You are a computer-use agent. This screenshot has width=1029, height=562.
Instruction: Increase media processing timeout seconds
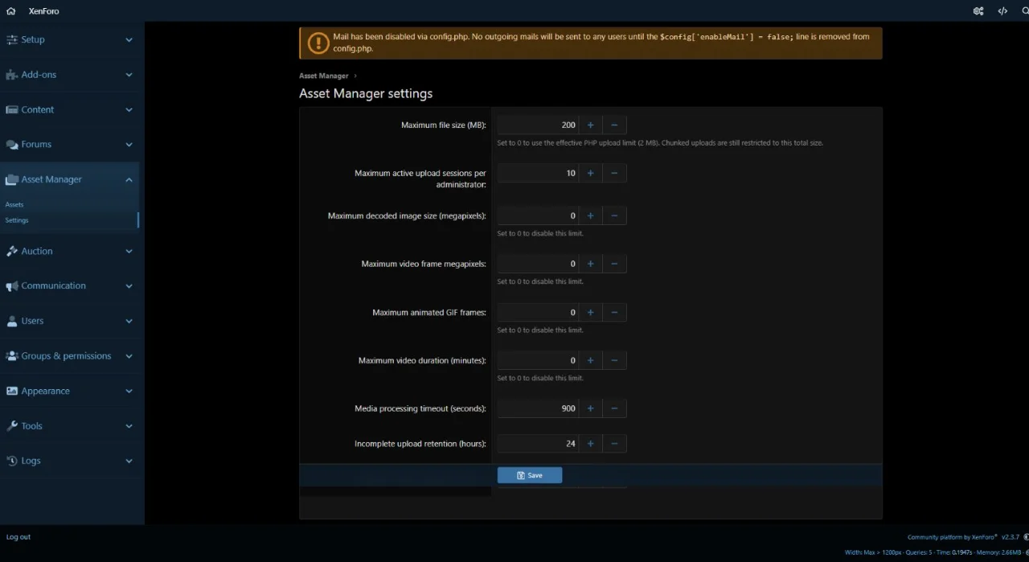590,408
